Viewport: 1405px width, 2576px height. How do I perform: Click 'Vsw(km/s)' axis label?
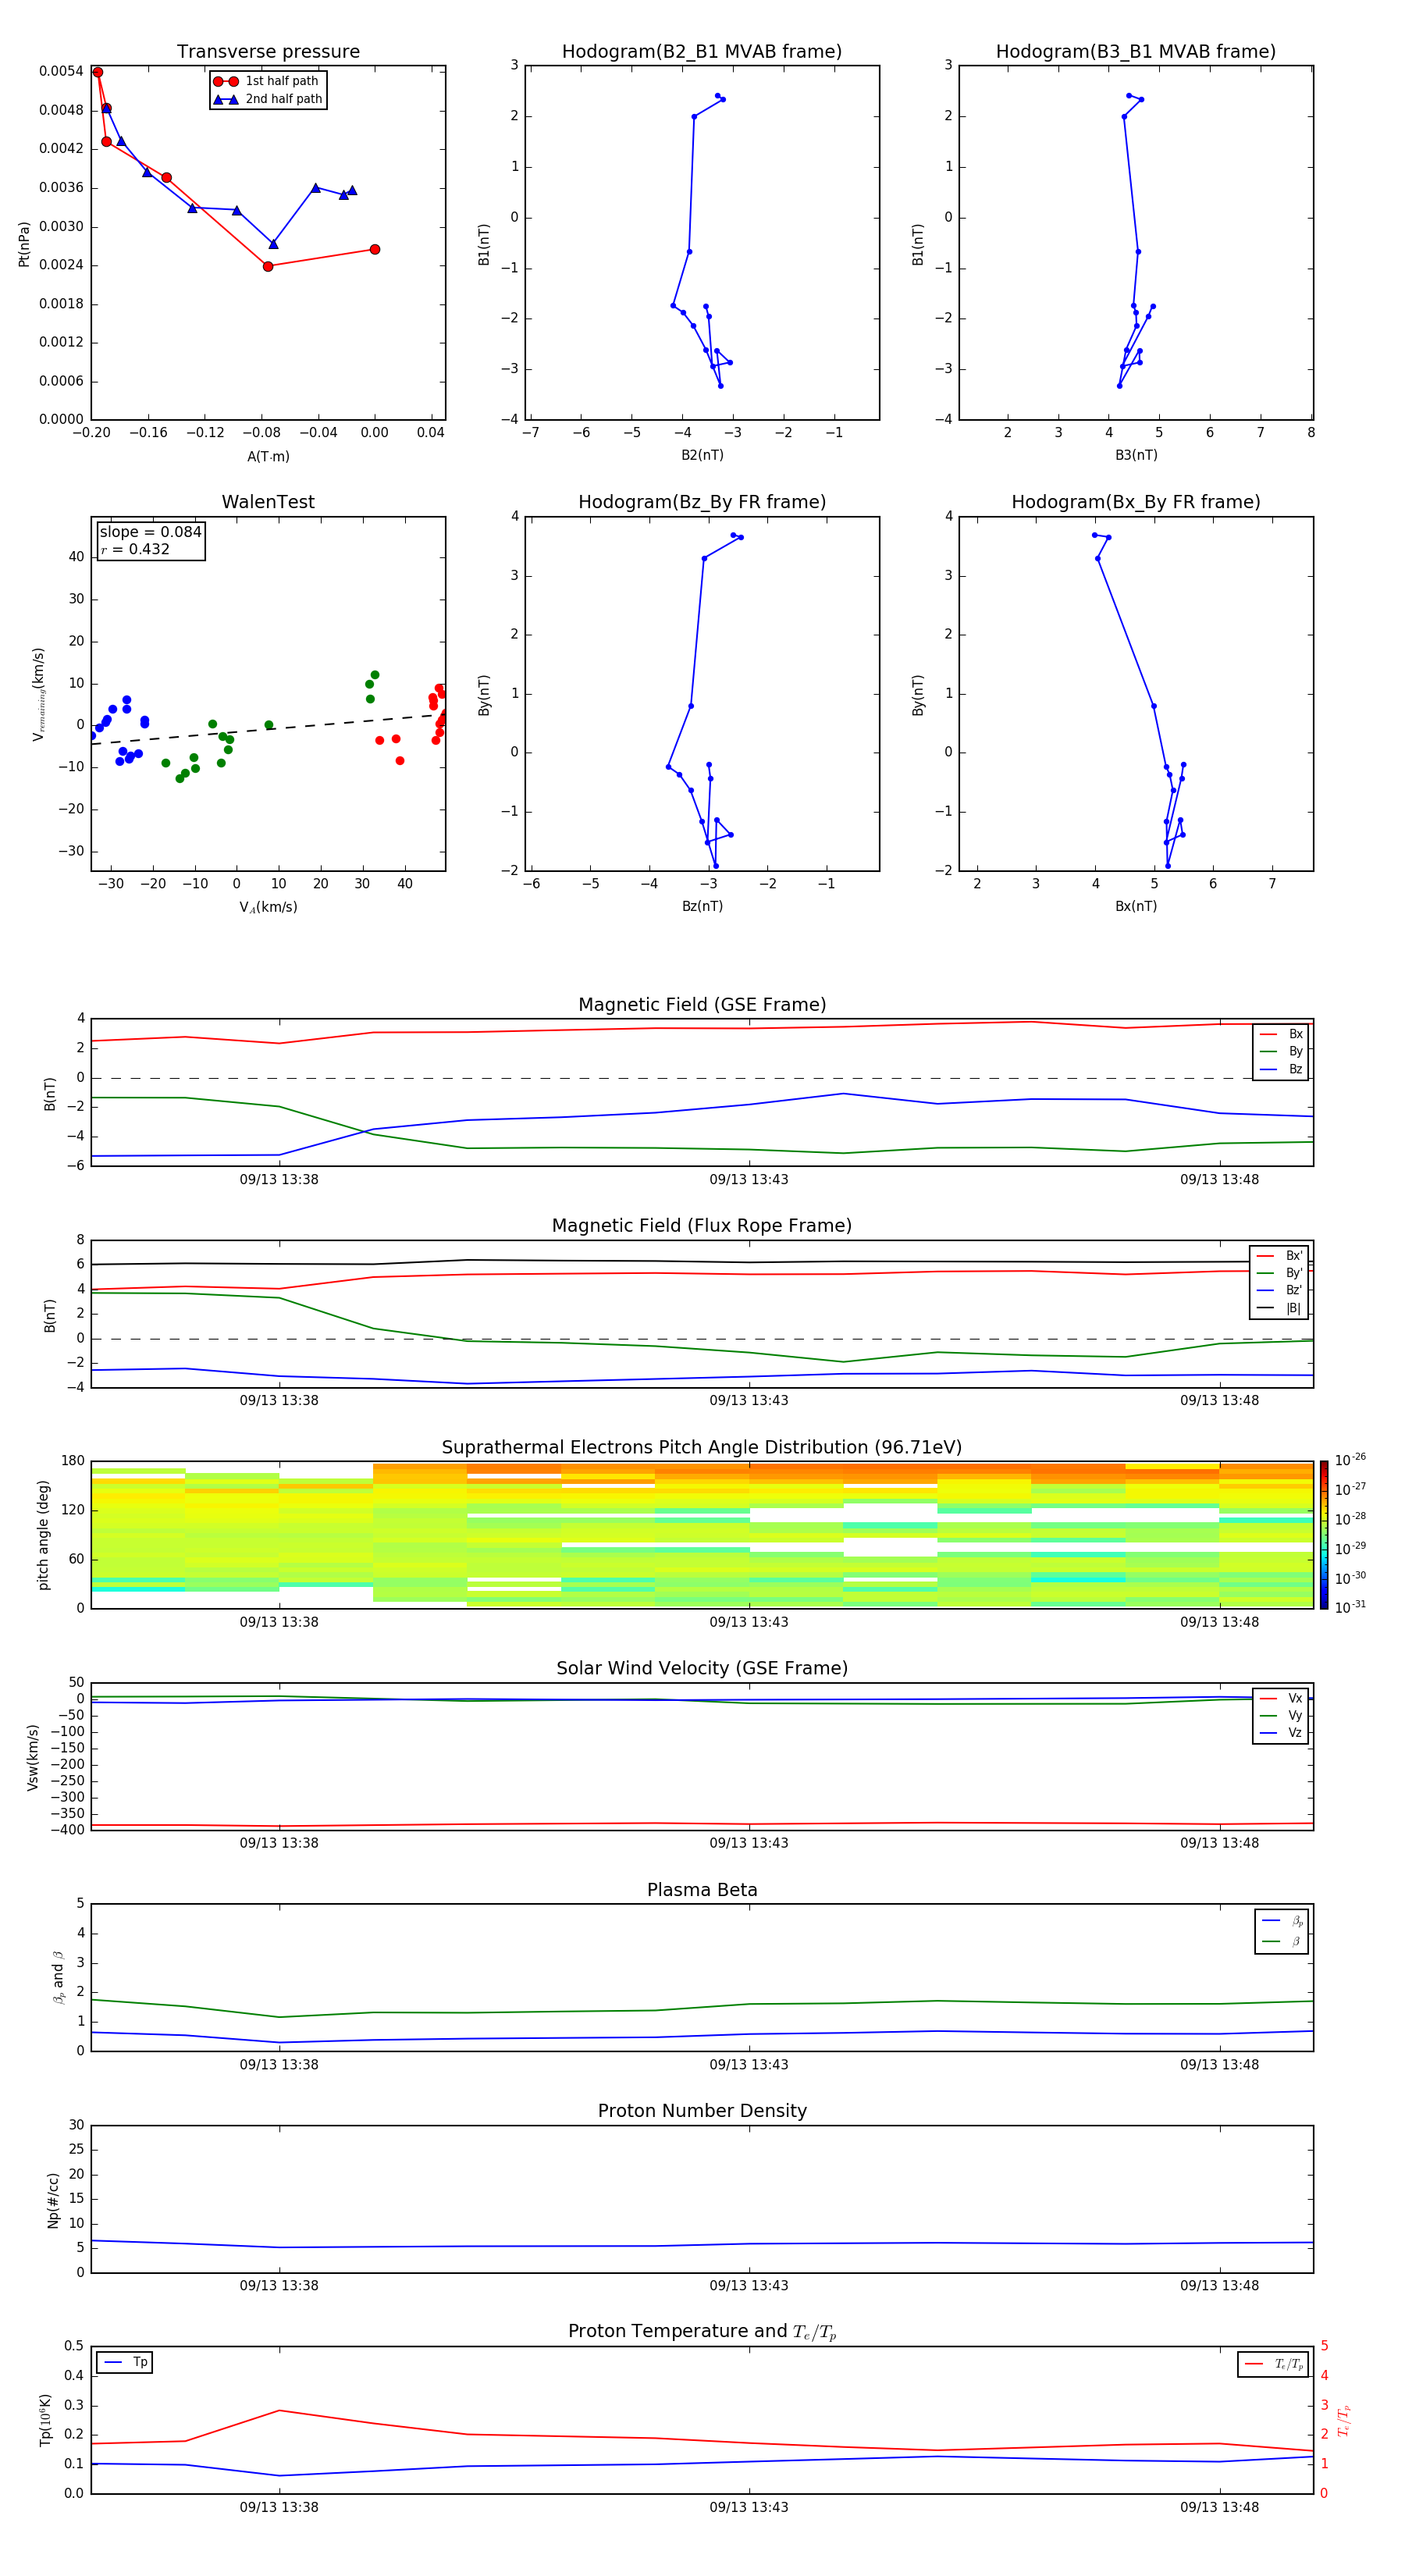pos(32,1757)
